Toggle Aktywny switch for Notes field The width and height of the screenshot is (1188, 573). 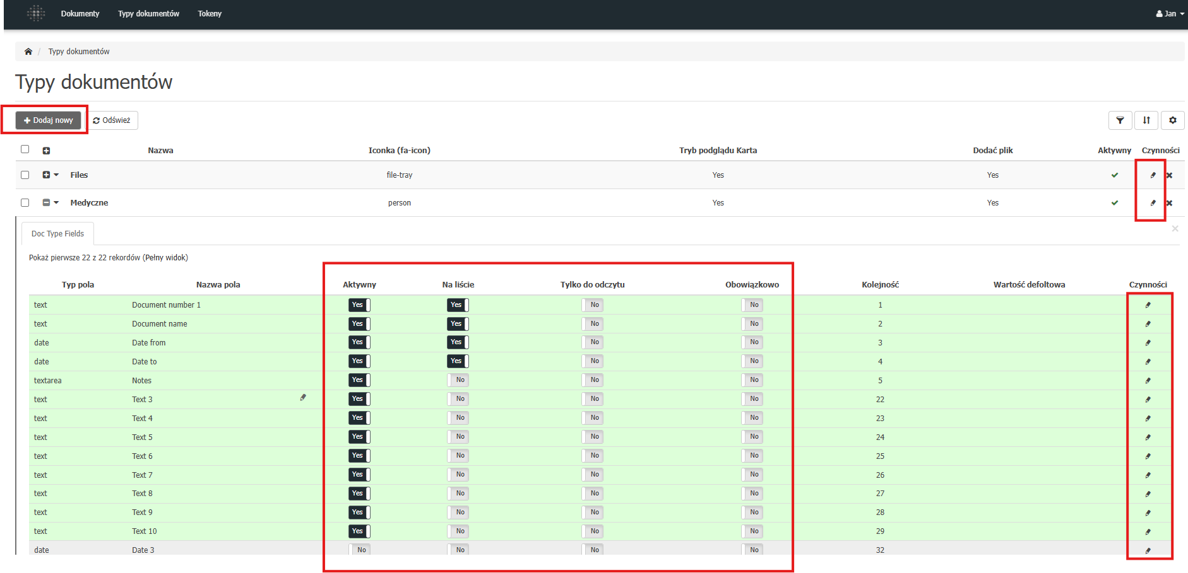(359, 380)
